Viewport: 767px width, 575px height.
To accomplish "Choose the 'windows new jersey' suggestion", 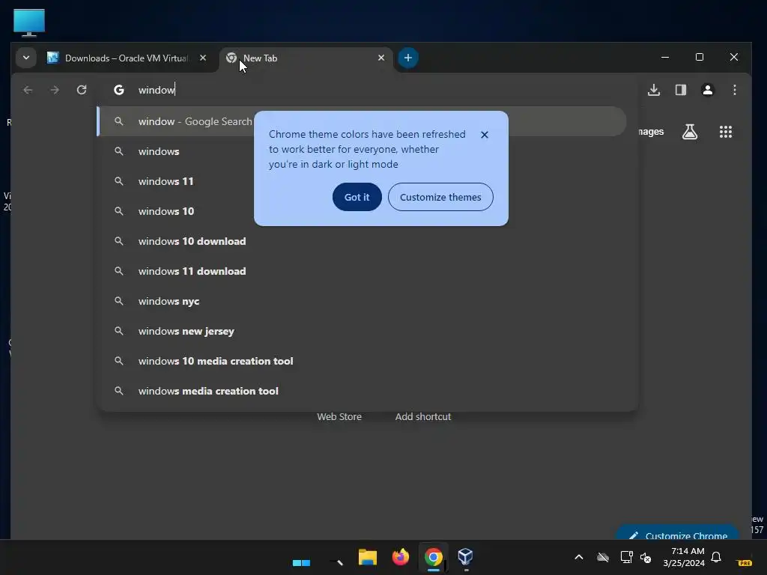I will (x=362, y=331).
